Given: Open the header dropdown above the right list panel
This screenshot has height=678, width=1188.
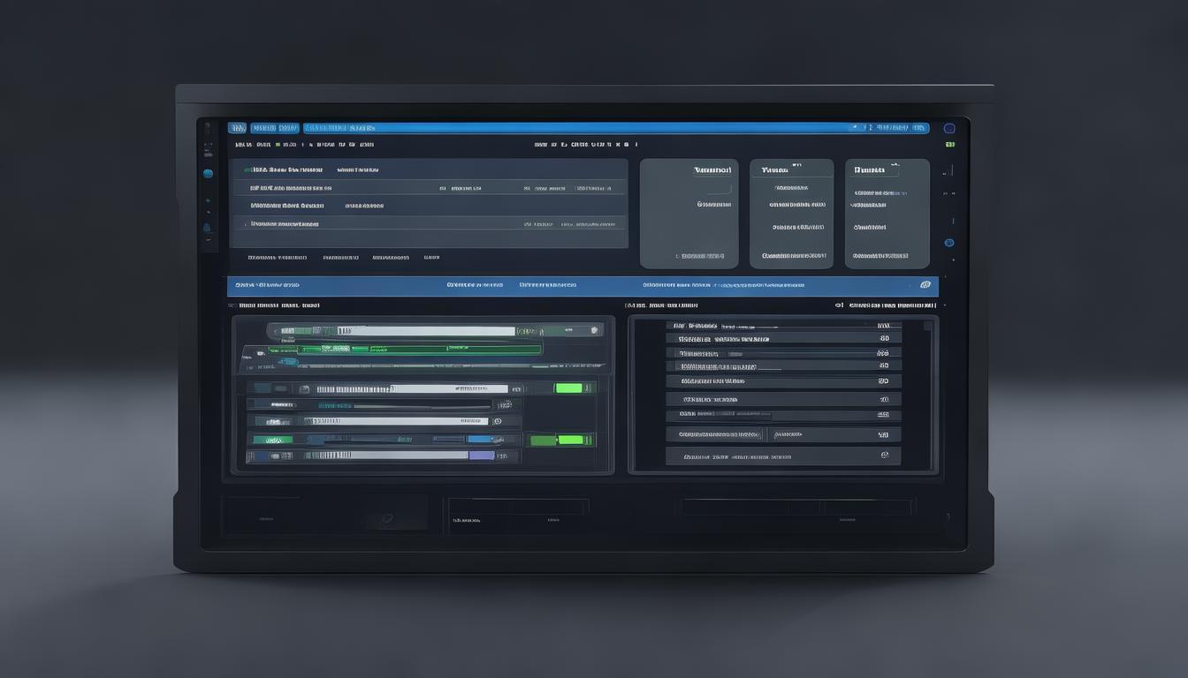Looking at the screenshot, I should [x=944, y=305].
